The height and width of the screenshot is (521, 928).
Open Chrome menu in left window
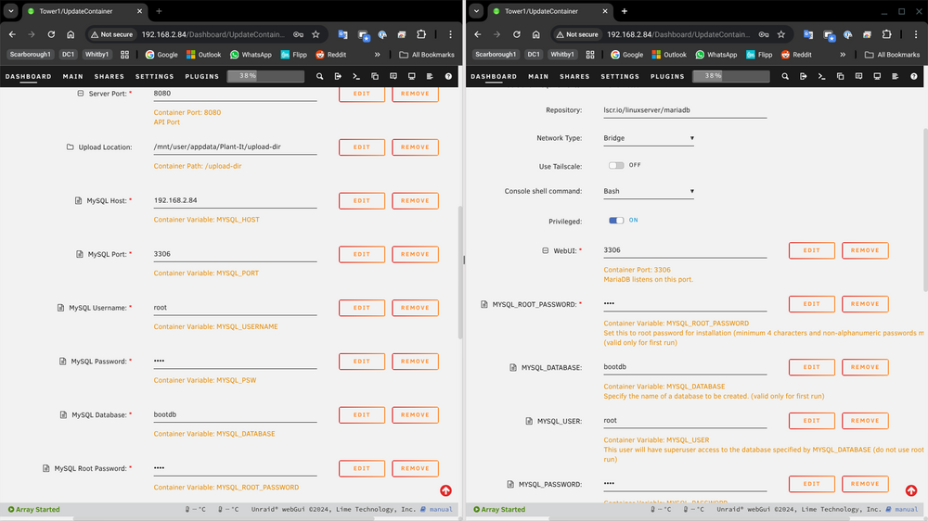450,34
